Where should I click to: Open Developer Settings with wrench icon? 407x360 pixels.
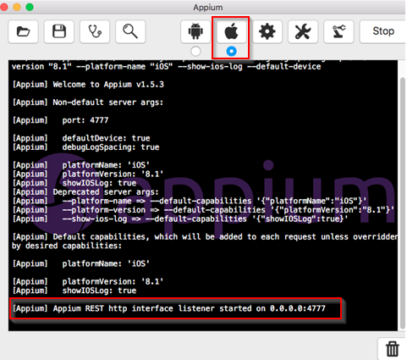click(303, 31)
